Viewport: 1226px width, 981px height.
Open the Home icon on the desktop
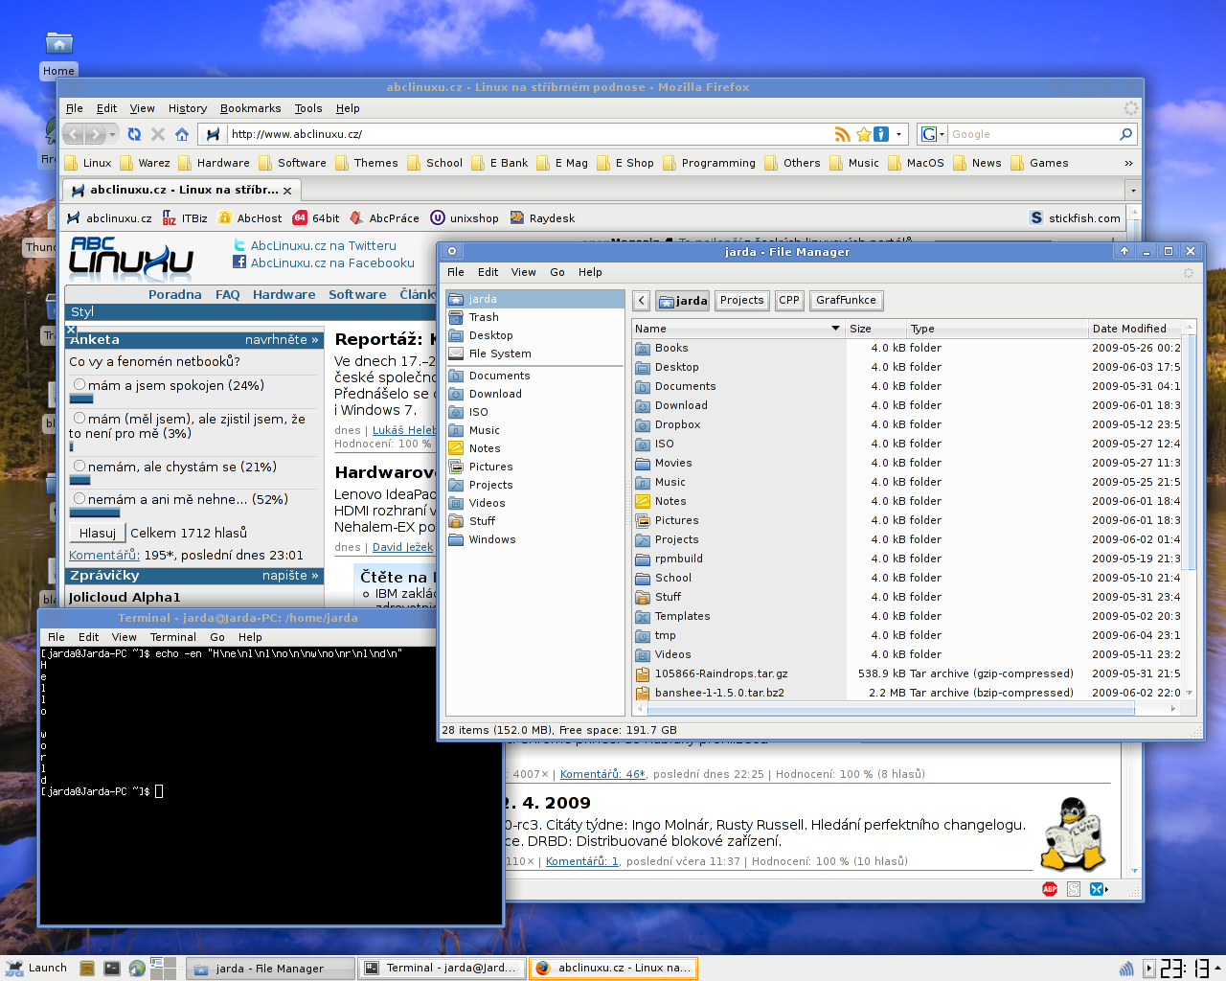[x=59, y=55]
